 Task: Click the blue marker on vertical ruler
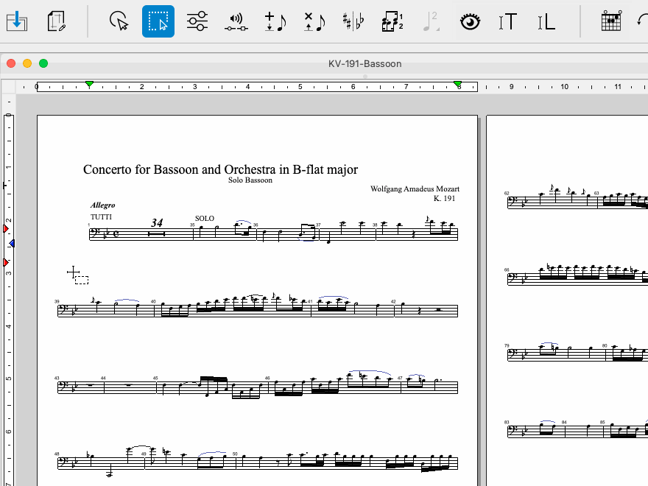coord(12,244)
